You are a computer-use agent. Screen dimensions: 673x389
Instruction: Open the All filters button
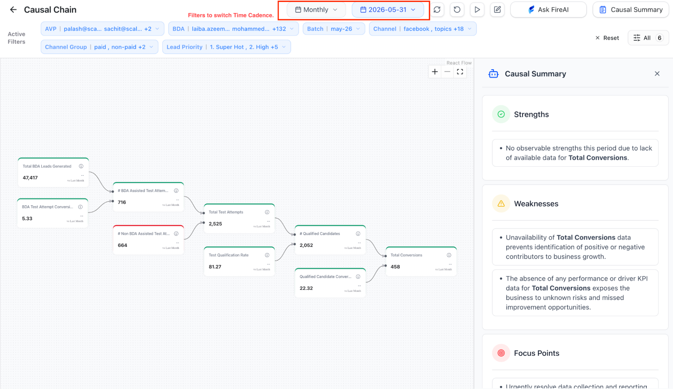click(648, 38)
